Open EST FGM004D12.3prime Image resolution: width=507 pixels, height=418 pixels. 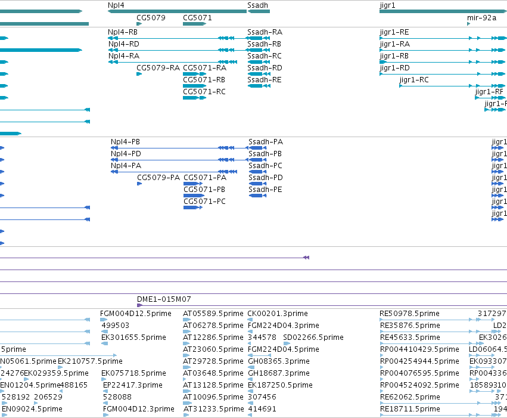point(138,409)
